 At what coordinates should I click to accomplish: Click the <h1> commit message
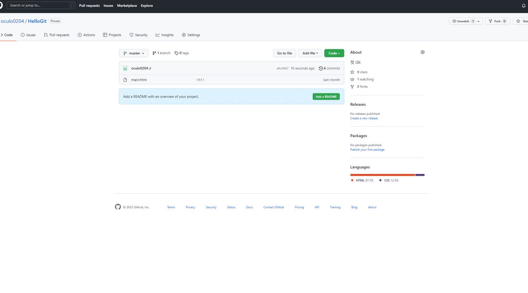click(x=200, y=80)
